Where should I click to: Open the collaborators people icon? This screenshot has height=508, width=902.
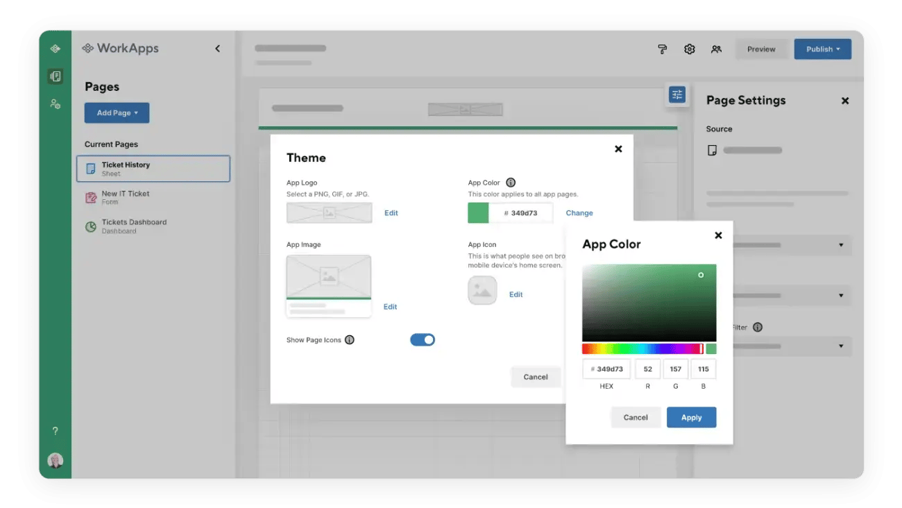pyautogui.click(x=716, y=49)
